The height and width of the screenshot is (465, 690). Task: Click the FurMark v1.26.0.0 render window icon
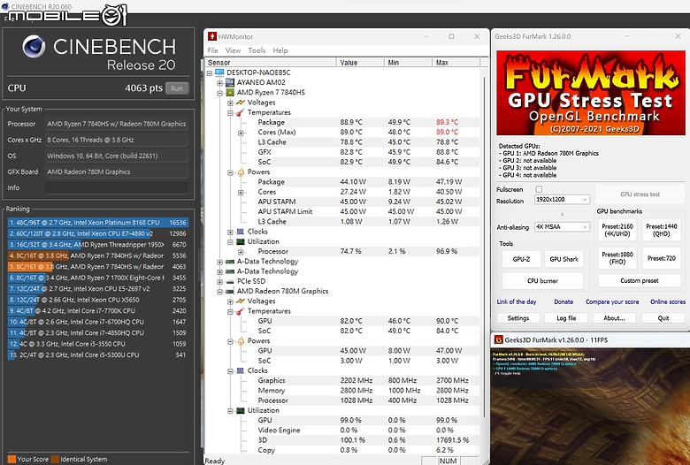click(x=499, y=339)
